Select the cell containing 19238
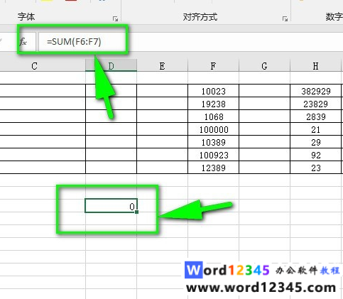Viewport: 343px width, 299px height. pyautogui.click(x=213, y=104)
